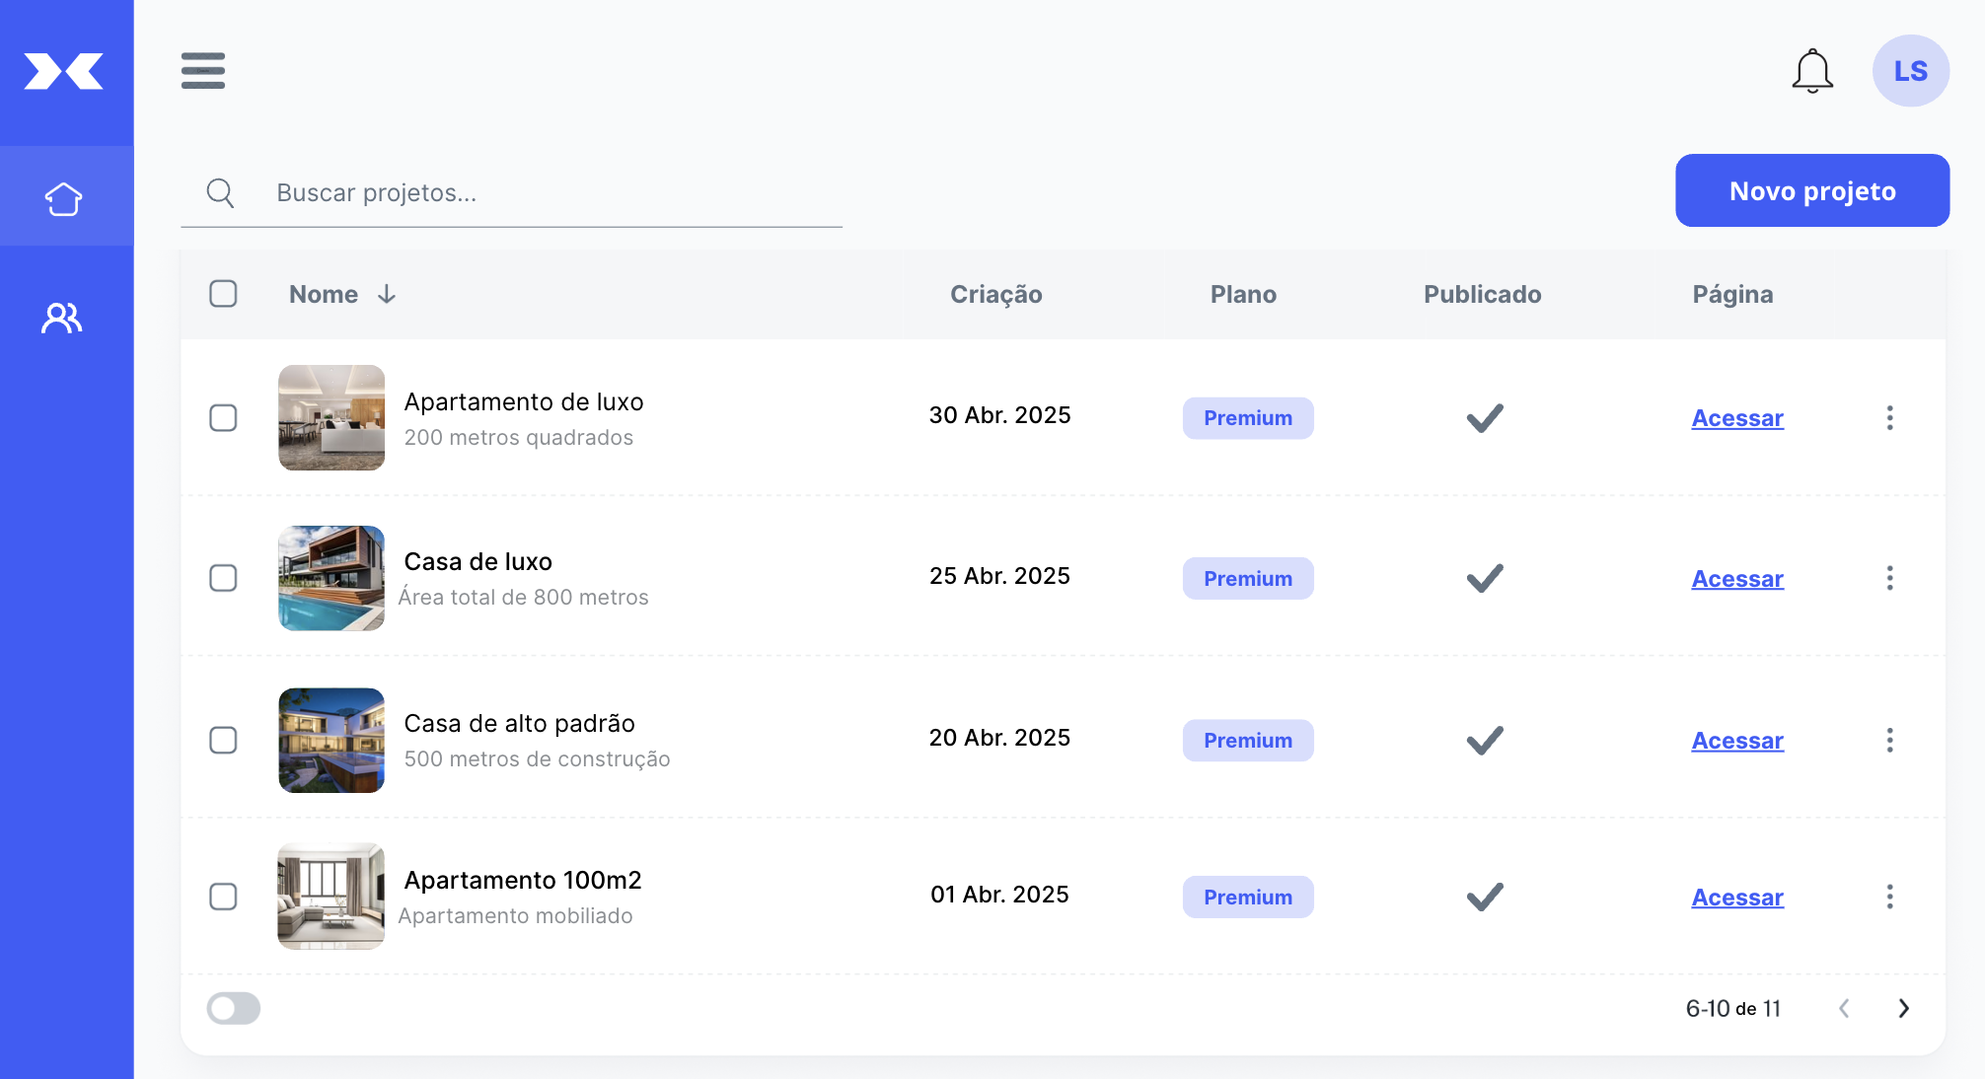Open the LS user avatar menu
Viewport: 1985px width, 1079px height.
(x=1911, y=70)
